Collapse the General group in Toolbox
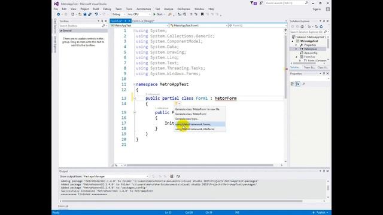383x215 pixels. (61, 30)
